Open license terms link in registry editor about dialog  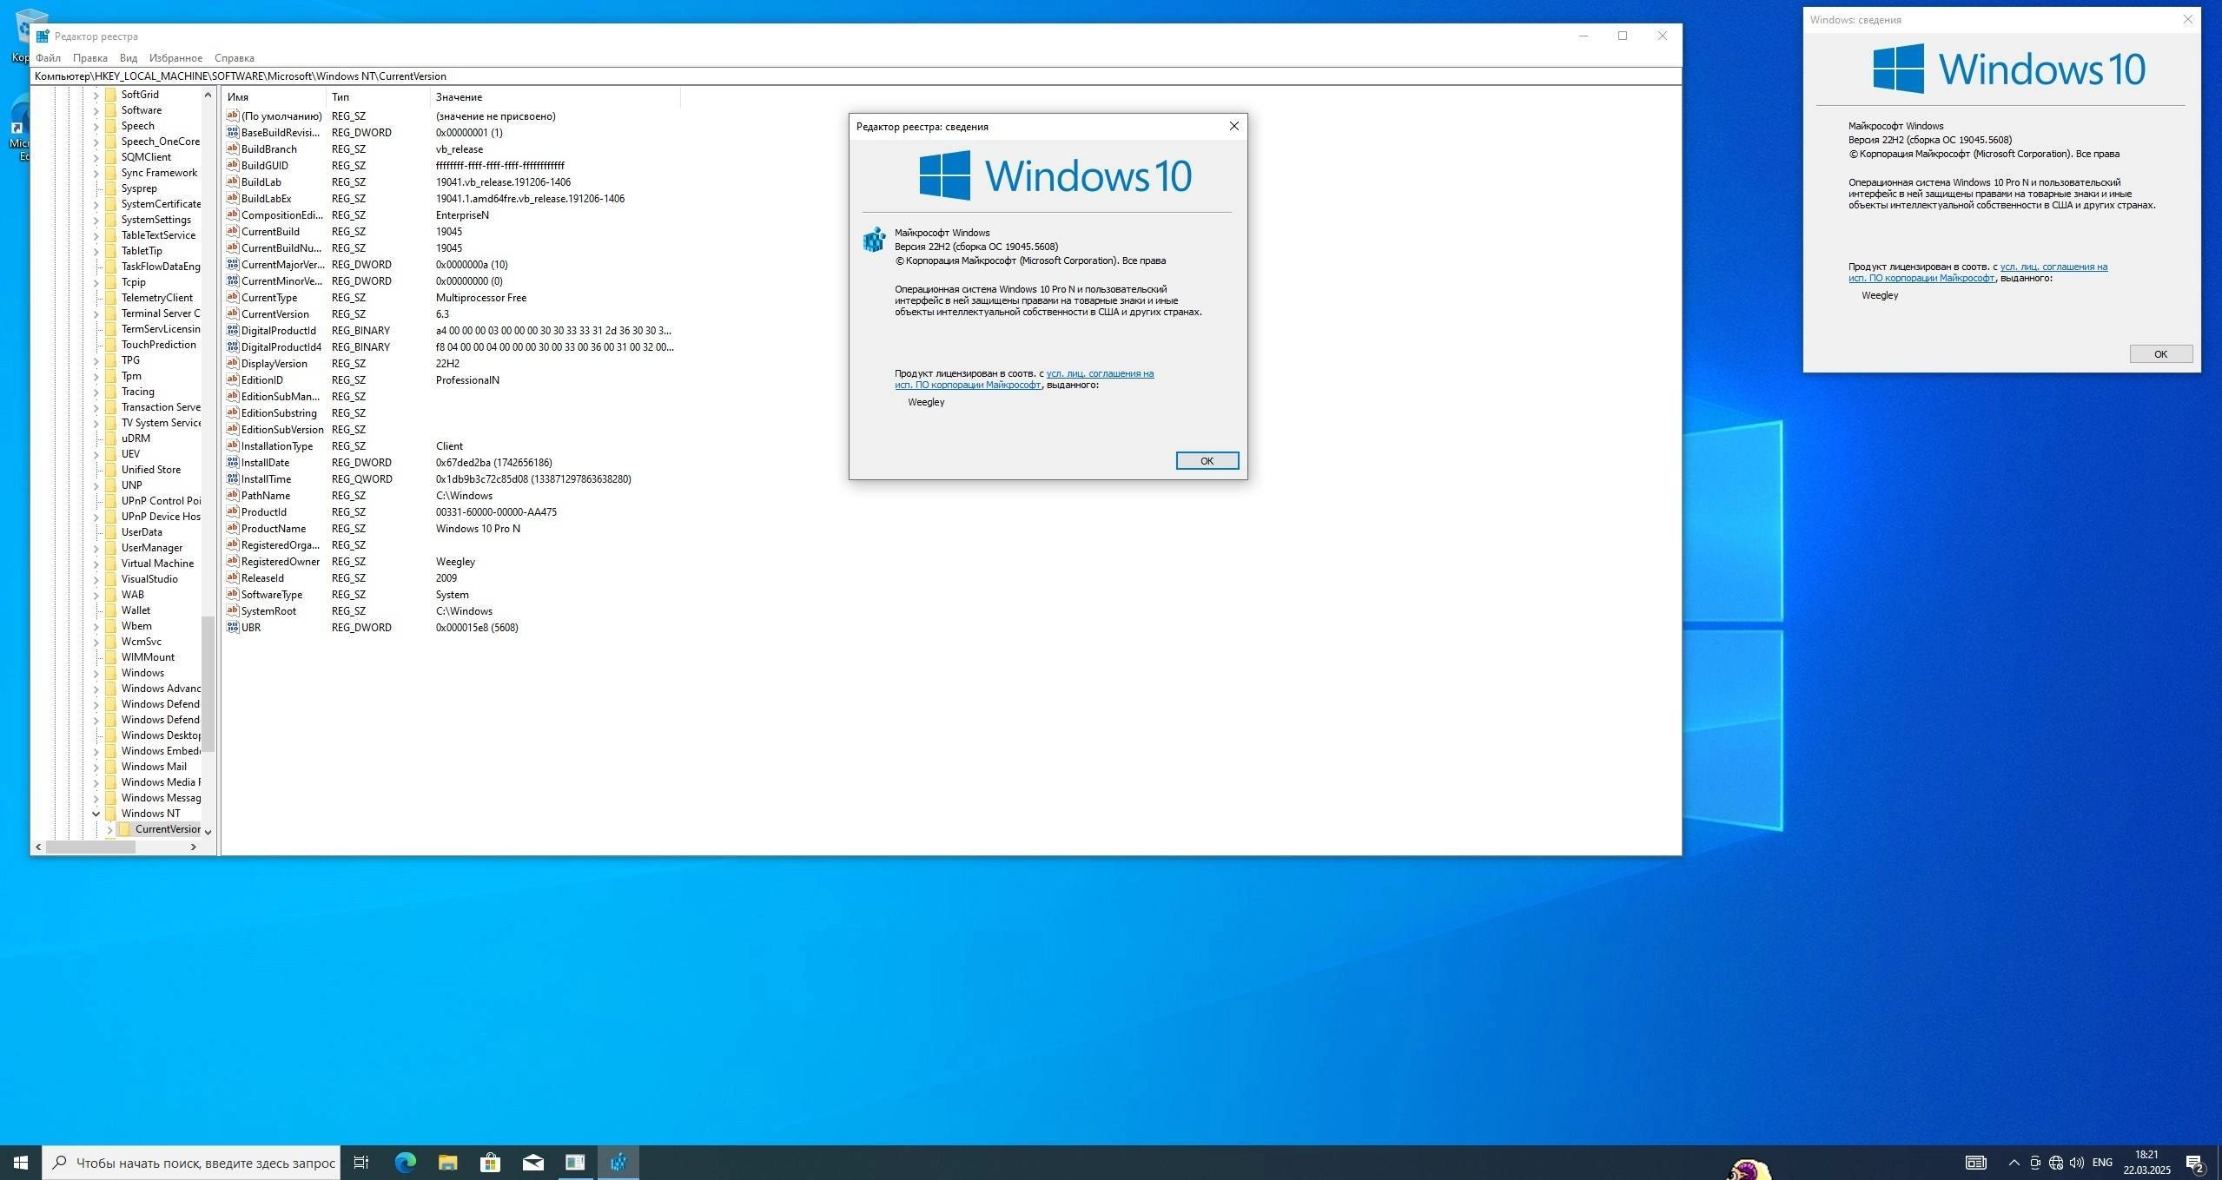click(x=1025, y=379)
